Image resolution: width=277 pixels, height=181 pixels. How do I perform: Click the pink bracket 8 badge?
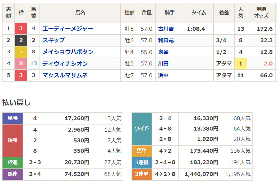(21, 64)
